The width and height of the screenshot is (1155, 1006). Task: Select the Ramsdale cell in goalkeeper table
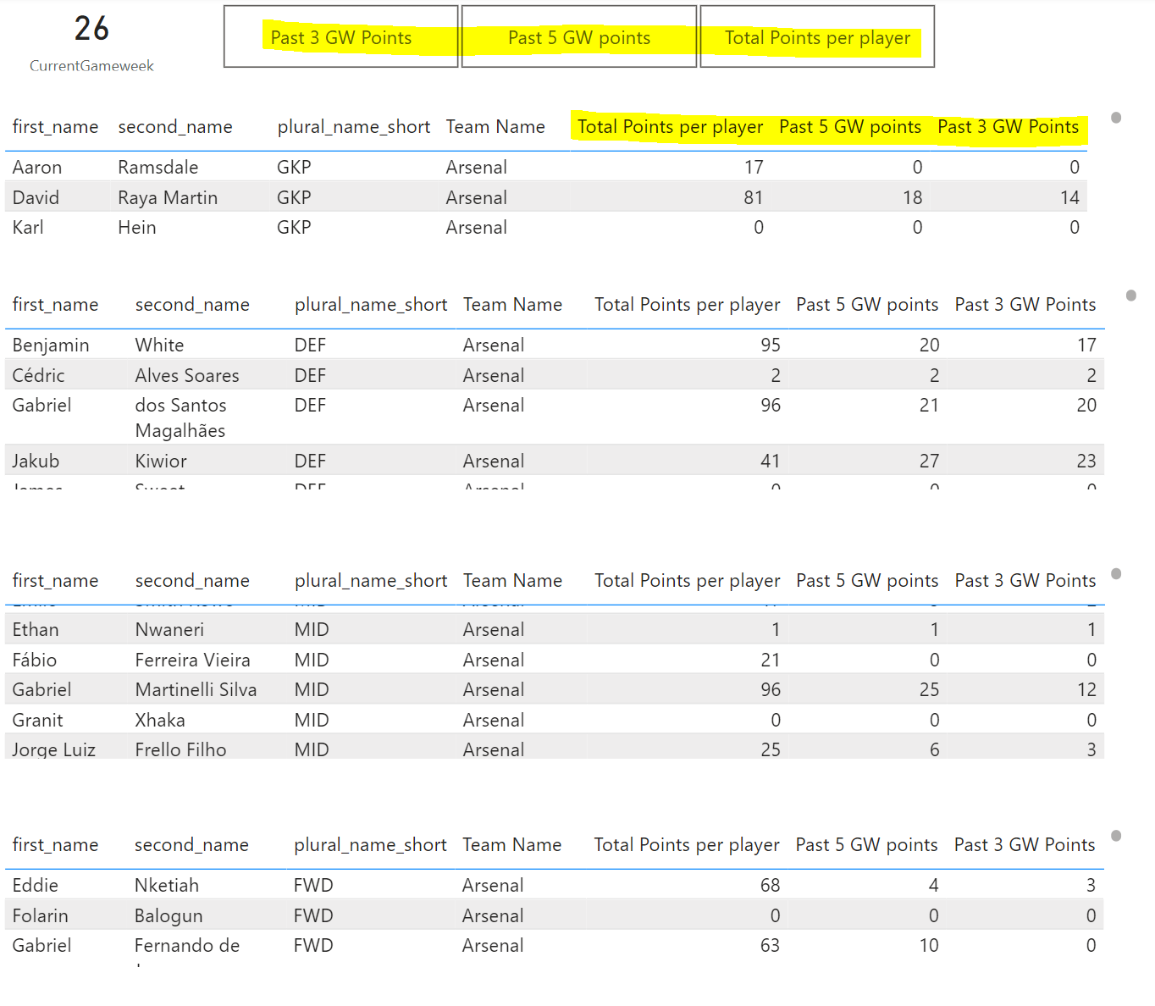(158, 168)
